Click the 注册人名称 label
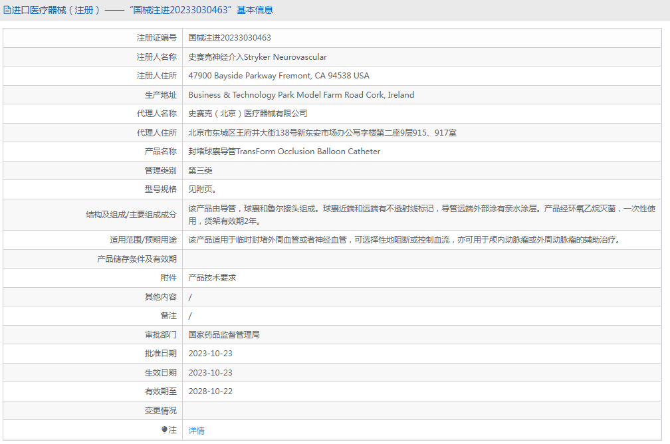 tap(156, 57)
